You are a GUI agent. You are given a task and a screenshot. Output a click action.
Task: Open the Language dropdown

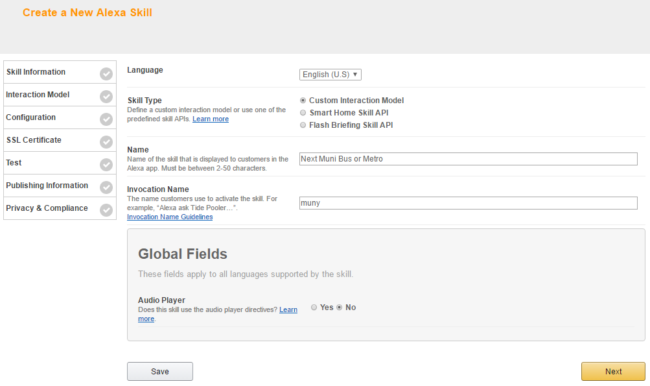(x=331, y=75)
